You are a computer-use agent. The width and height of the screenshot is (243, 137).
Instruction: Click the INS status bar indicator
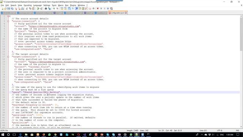coord(237,131)
